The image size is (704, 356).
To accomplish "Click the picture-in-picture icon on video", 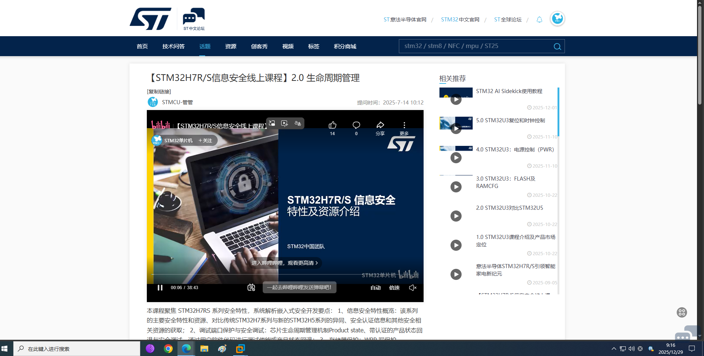I will (272, 123).
